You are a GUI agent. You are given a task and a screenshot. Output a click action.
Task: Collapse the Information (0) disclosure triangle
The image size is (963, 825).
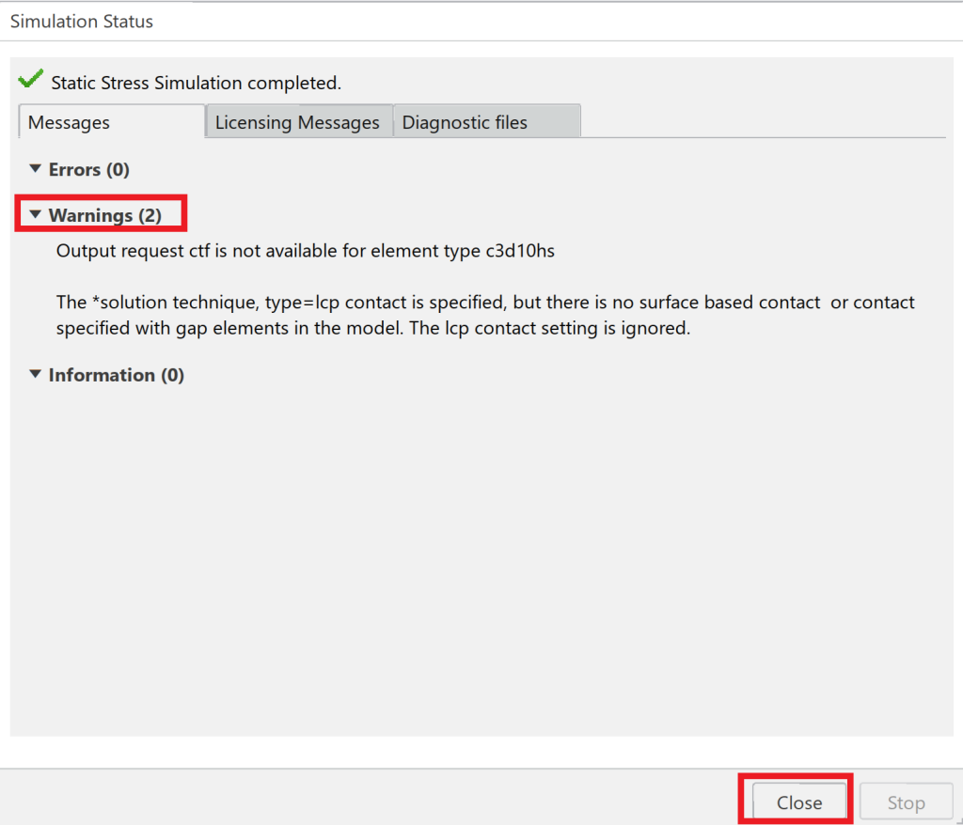[x=36, y=374]
